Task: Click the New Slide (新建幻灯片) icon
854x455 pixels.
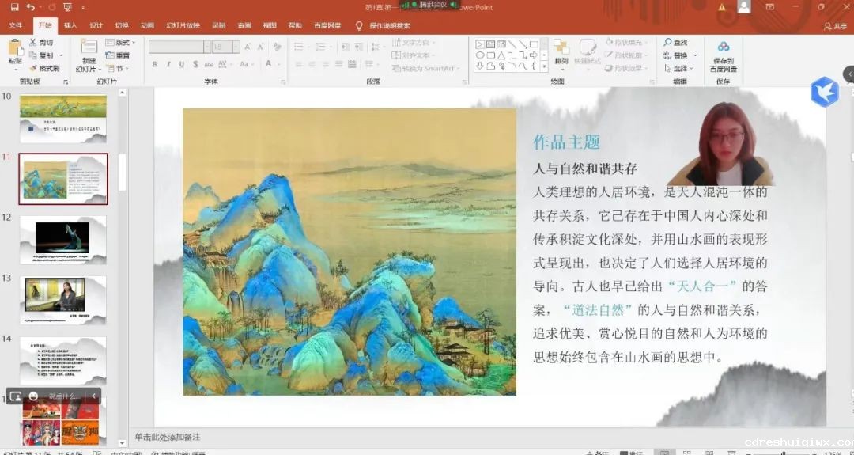Action: (89, 47)
